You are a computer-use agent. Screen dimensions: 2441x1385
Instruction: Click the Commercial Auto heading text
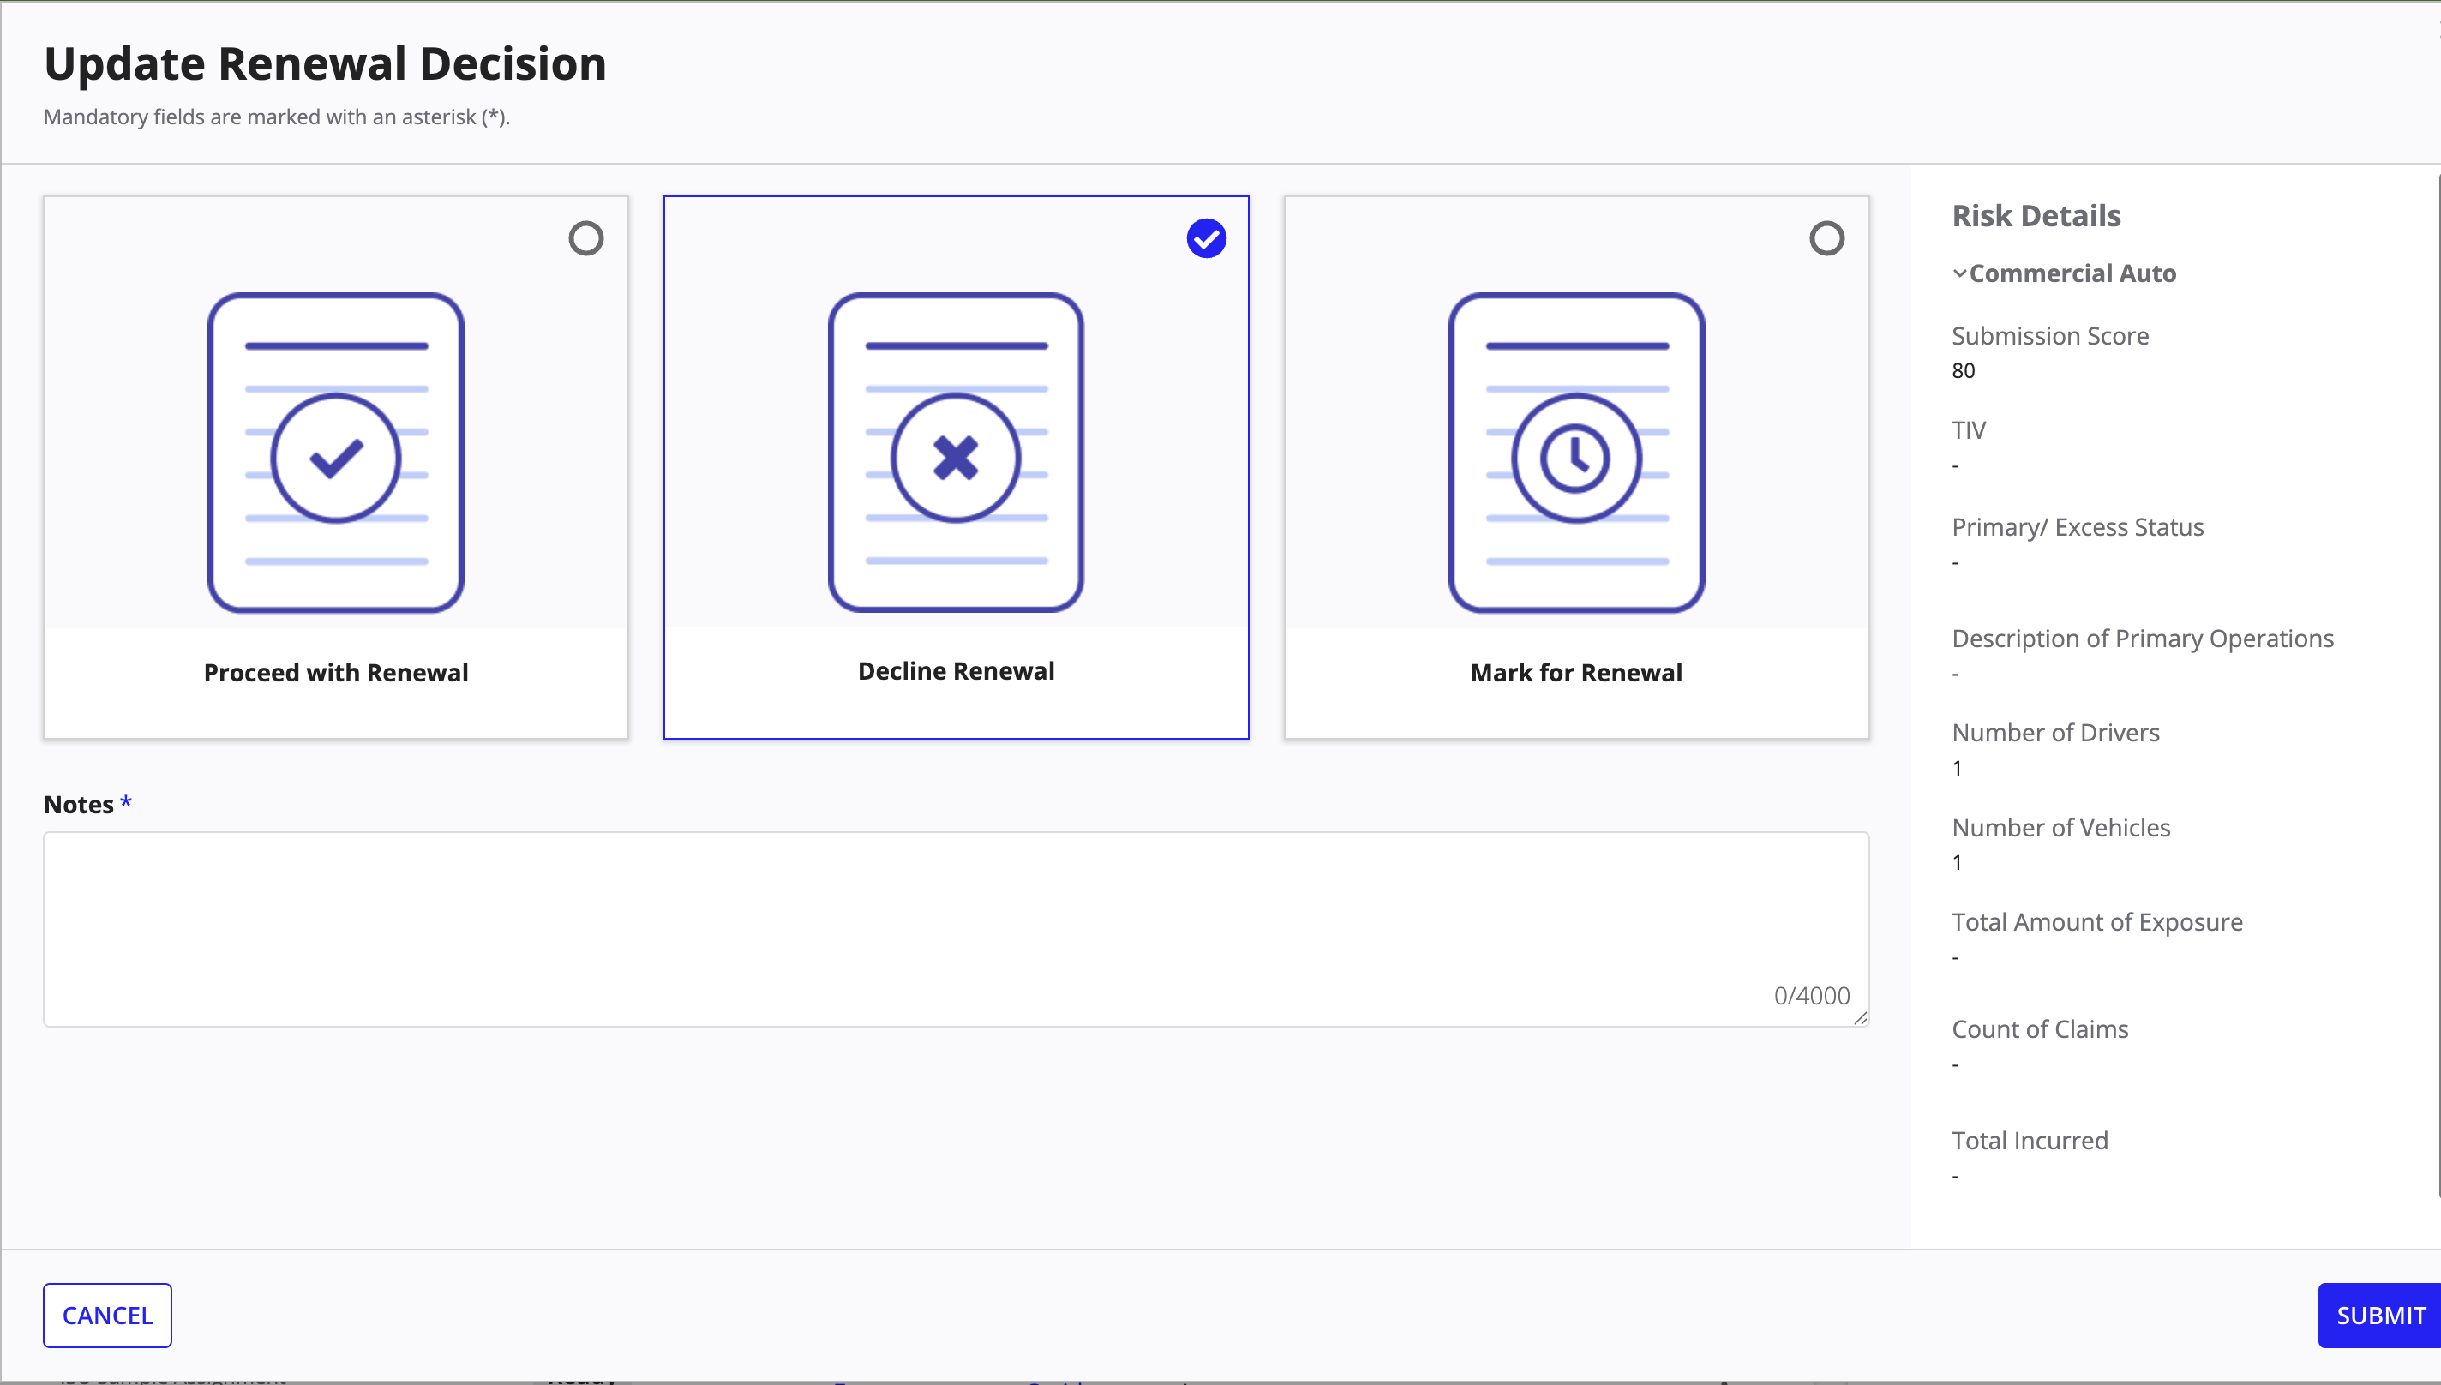pos(2072,274)
